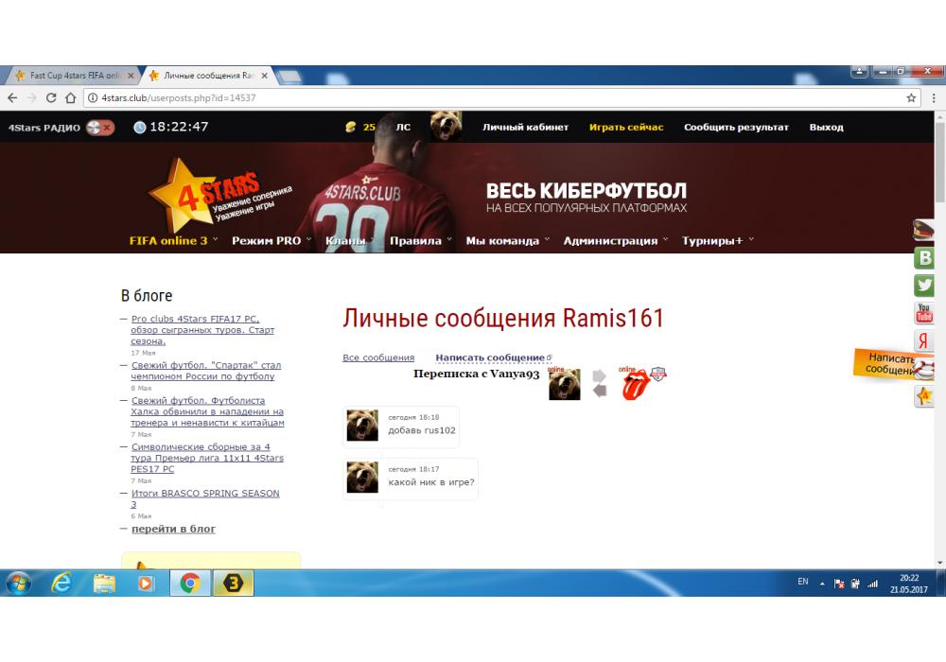The height and width of the screenshot is (662, 946).
Task: Close the Личные сообщения tab
Action: (x=264, y=76)
